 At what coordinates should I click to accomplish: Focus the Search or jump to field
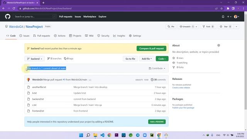(x=35, y=17)
